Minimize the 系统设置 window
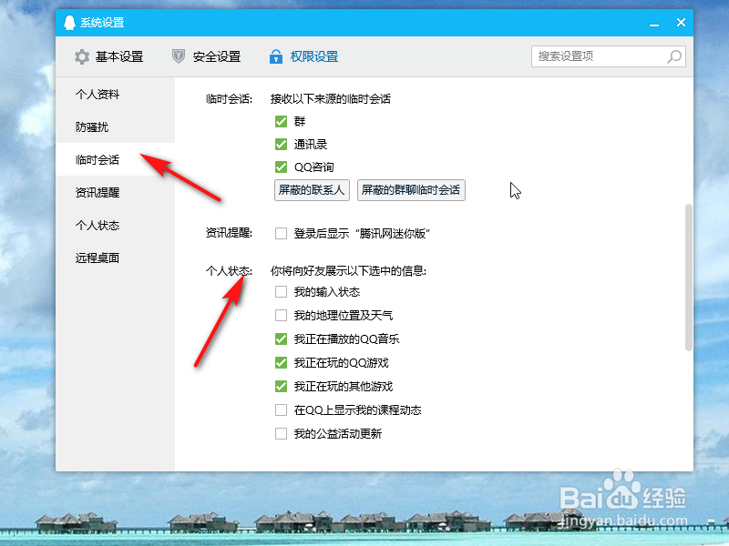The image size is (729, 546). pyautogui.click(x=654, y=23)
